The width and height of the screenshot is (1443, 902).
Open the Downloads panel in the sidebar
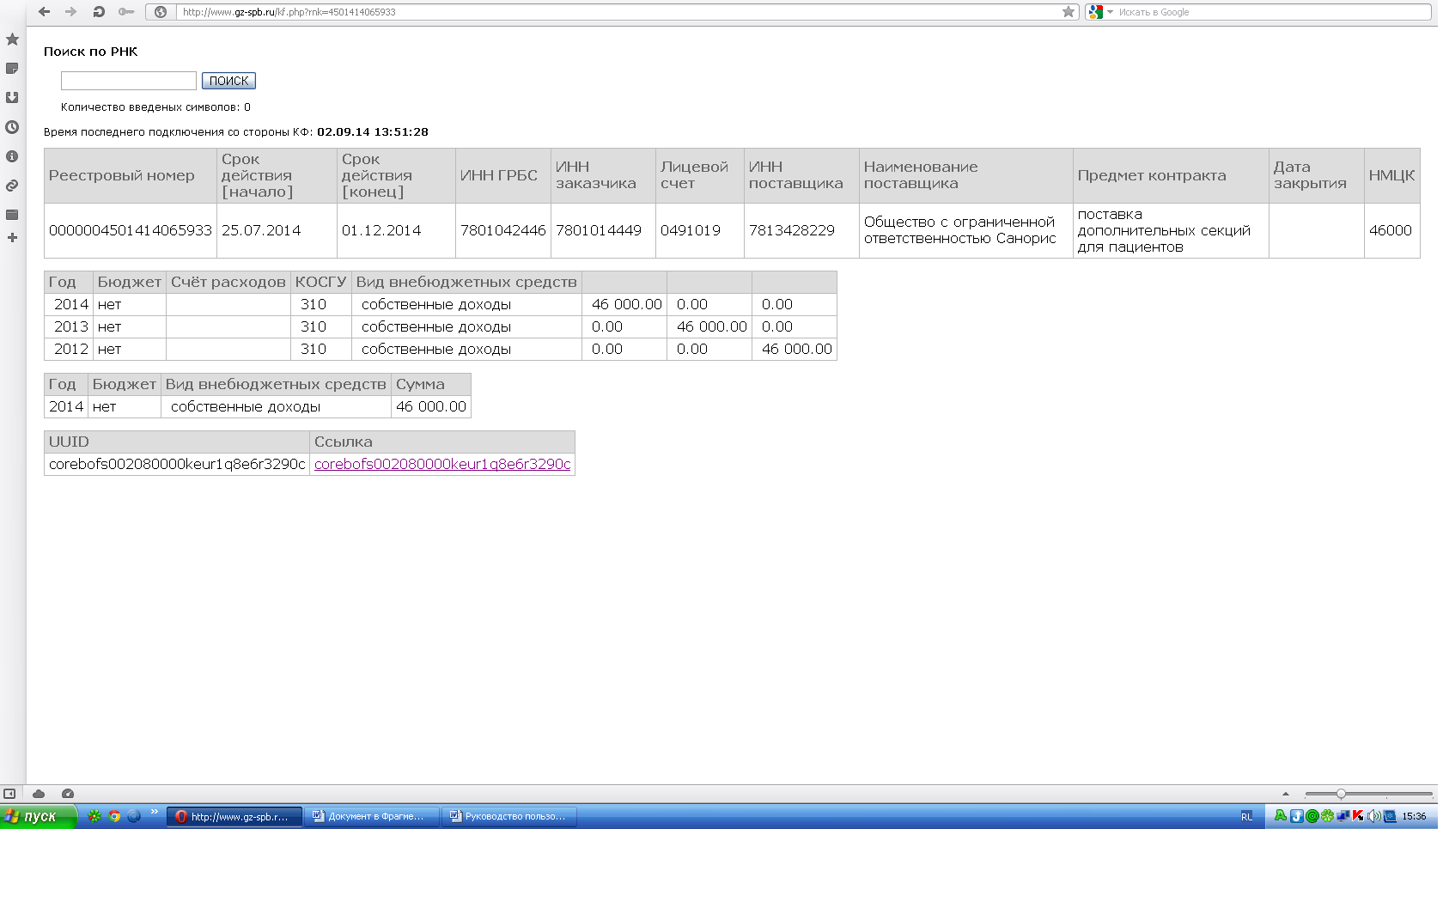coord(12,98)
